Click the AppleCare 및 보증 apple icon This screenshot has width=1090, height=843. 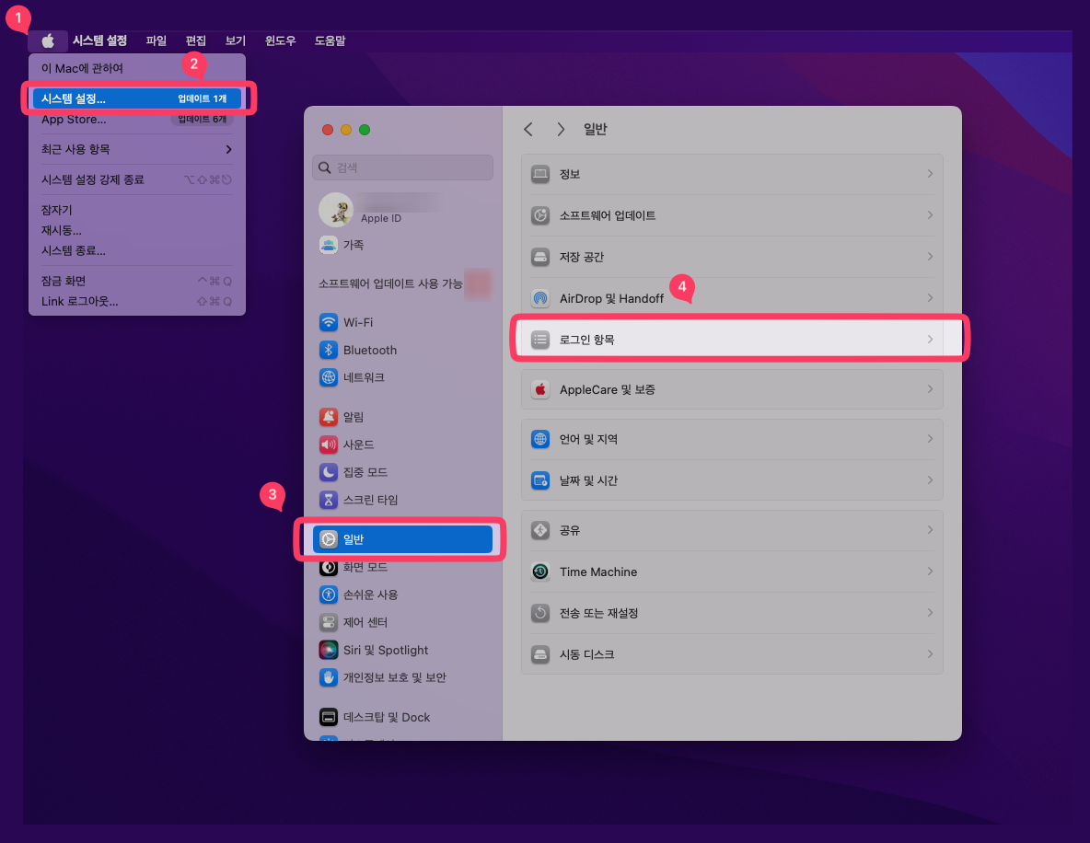tap(540, 389)
